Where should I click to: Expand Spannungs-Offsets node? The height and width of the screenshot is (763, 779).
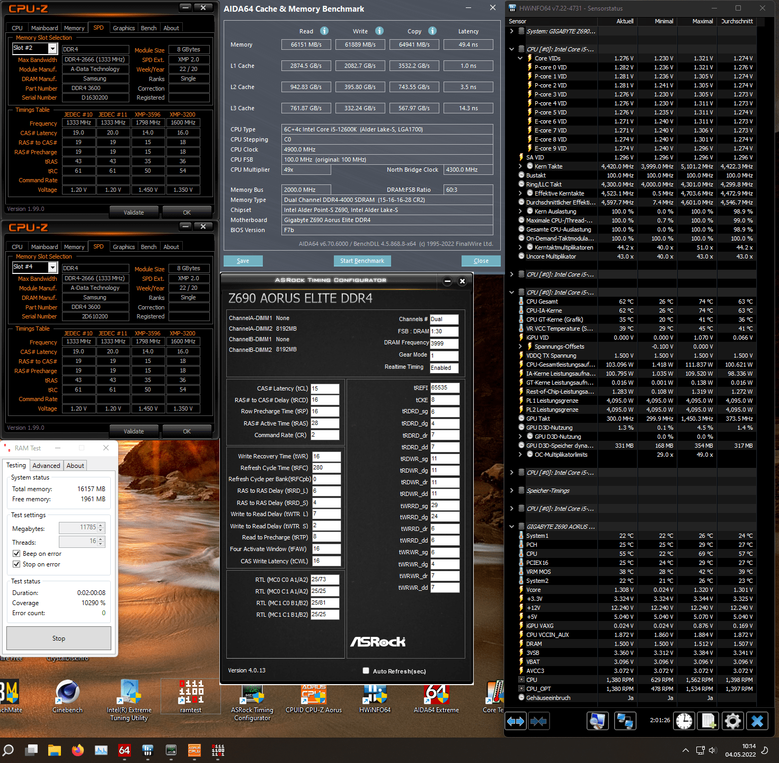pos(520,347)
